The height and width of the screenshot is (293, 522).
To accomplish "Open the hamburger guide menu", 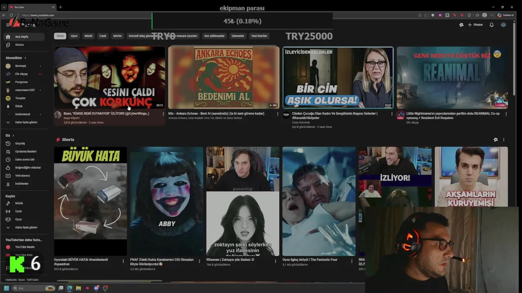I will click(x=8, y=25).
